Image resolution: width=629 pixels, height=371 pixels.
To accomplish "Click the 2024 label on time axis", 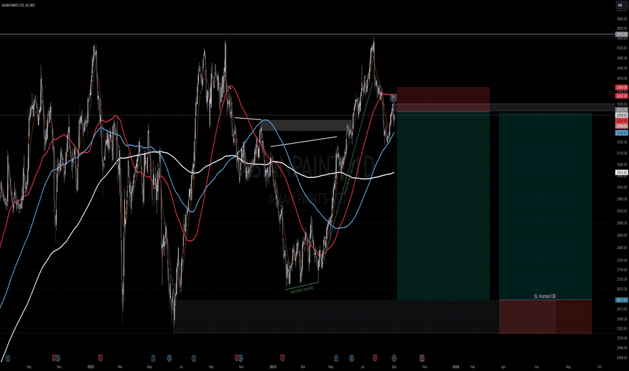I will 456,366.
